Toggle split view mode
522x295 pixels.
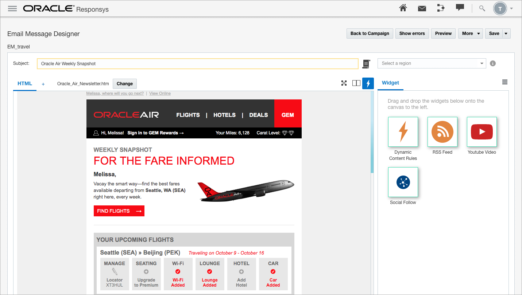pos(356,83)
